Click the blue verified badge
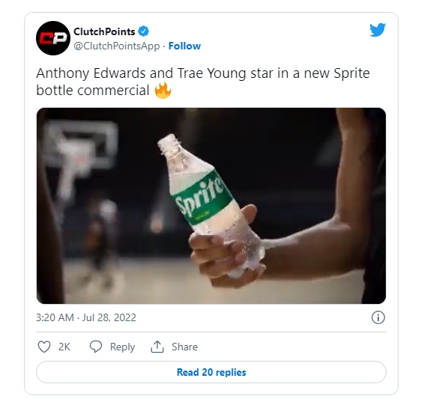This screenshot has width=424, height=402. (144, 31)
